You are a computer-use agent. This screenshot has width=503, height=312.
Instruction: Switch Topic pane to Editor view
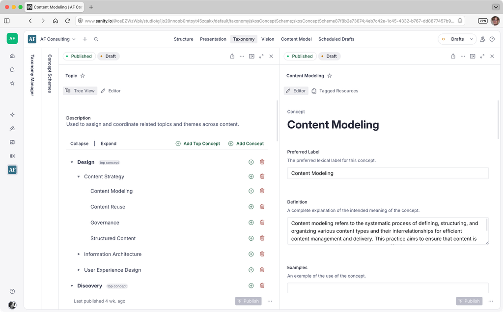pyautogui.click(x=111, y=91)
